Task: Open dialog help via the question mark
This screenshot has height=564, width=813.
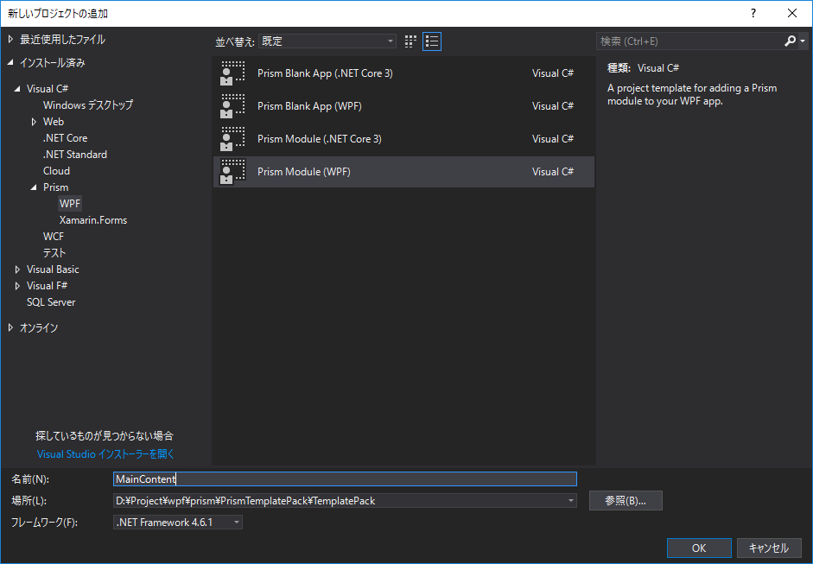Action: pyautogui.click(x=753, y=13)
